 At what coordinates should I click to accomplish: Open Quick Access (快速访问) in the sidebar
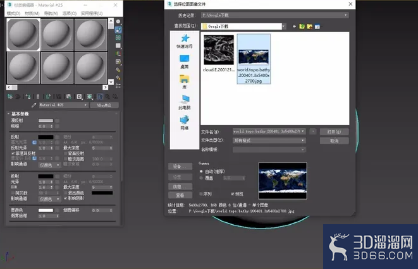[185, 41]
